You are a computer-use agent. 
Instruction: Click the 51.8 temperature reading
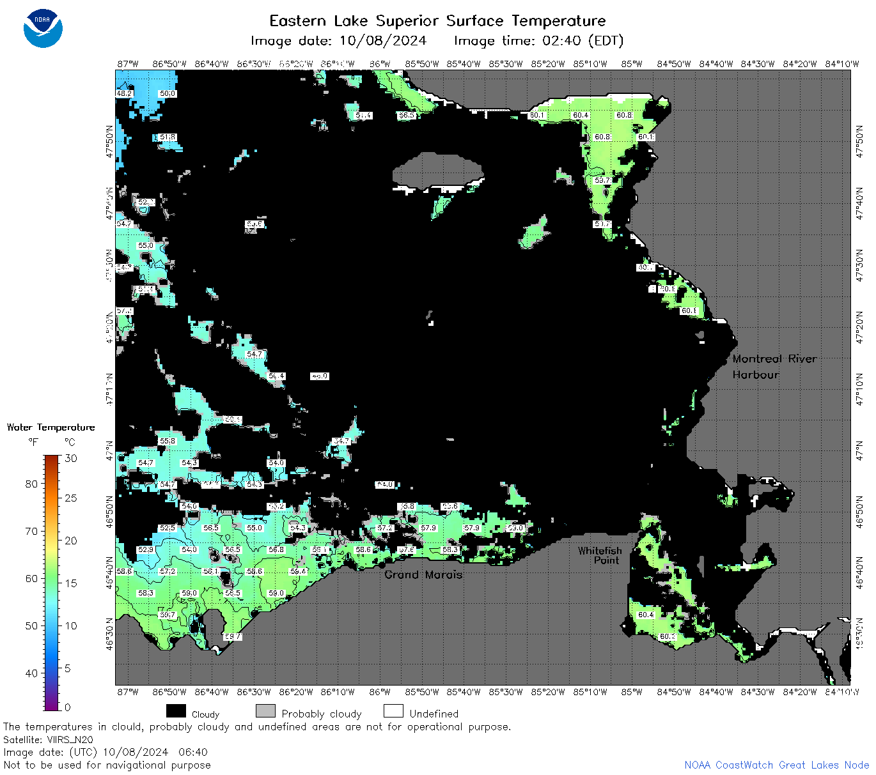tap(168, 137)
